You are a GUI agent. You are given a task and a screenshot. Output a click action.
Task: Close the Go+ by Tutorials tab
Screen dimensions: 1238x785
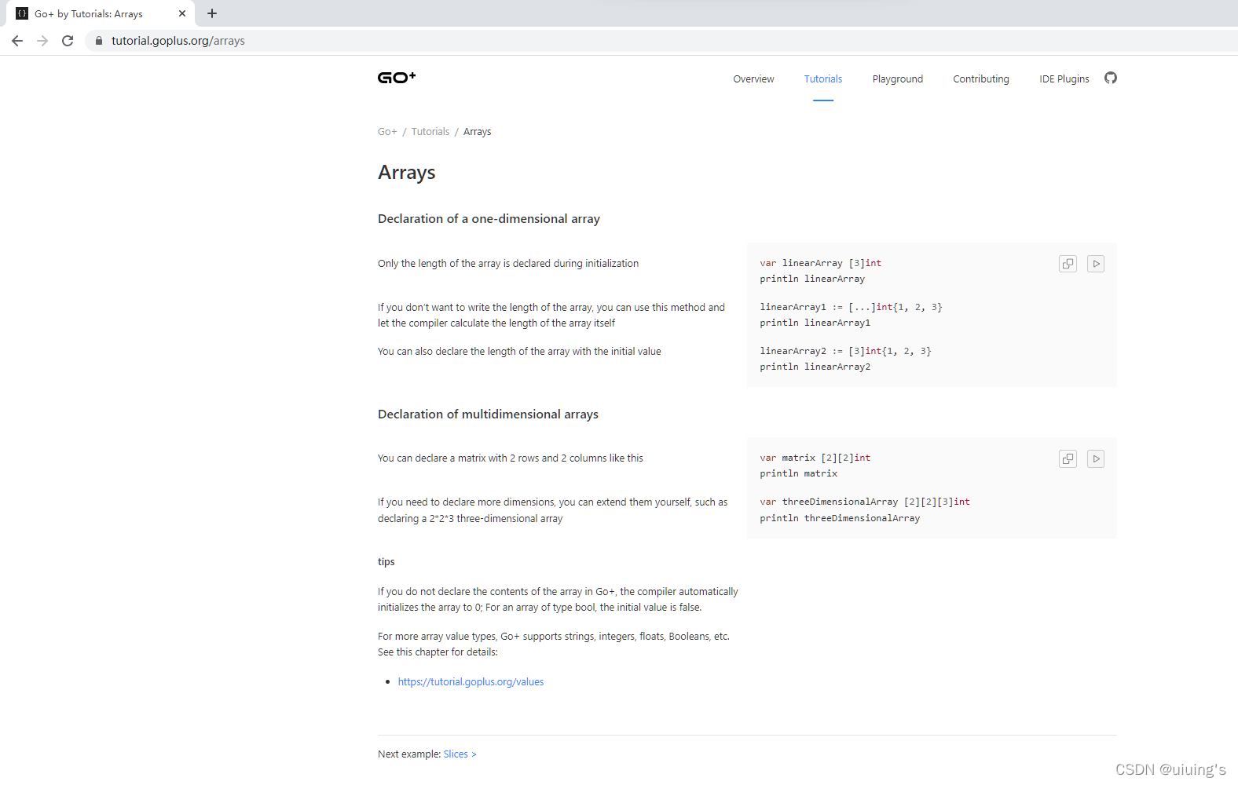tap(182, 13)
